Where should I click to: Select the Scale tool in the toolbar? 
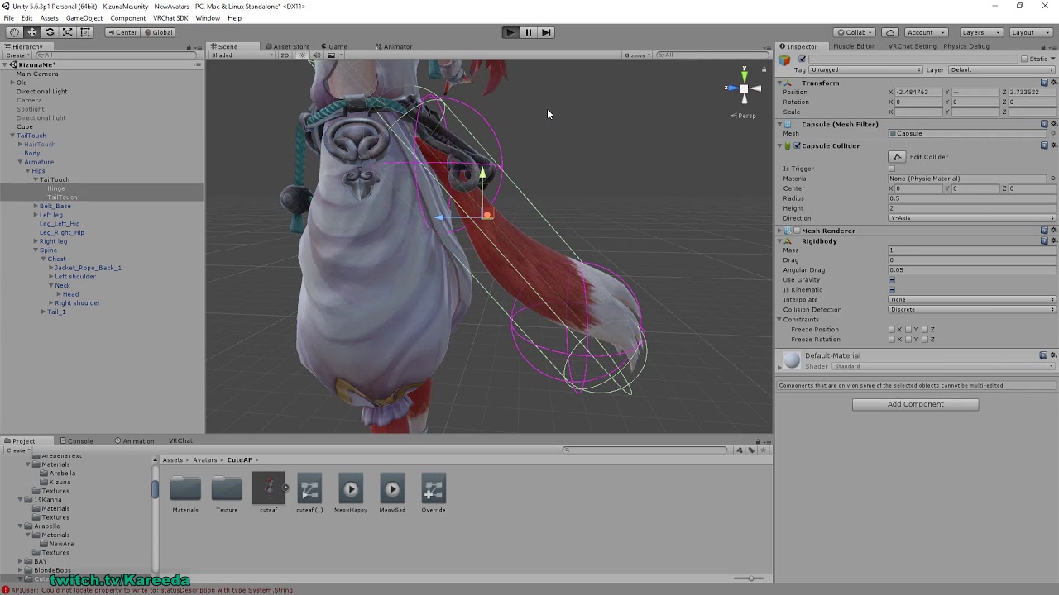pos(68,32)
